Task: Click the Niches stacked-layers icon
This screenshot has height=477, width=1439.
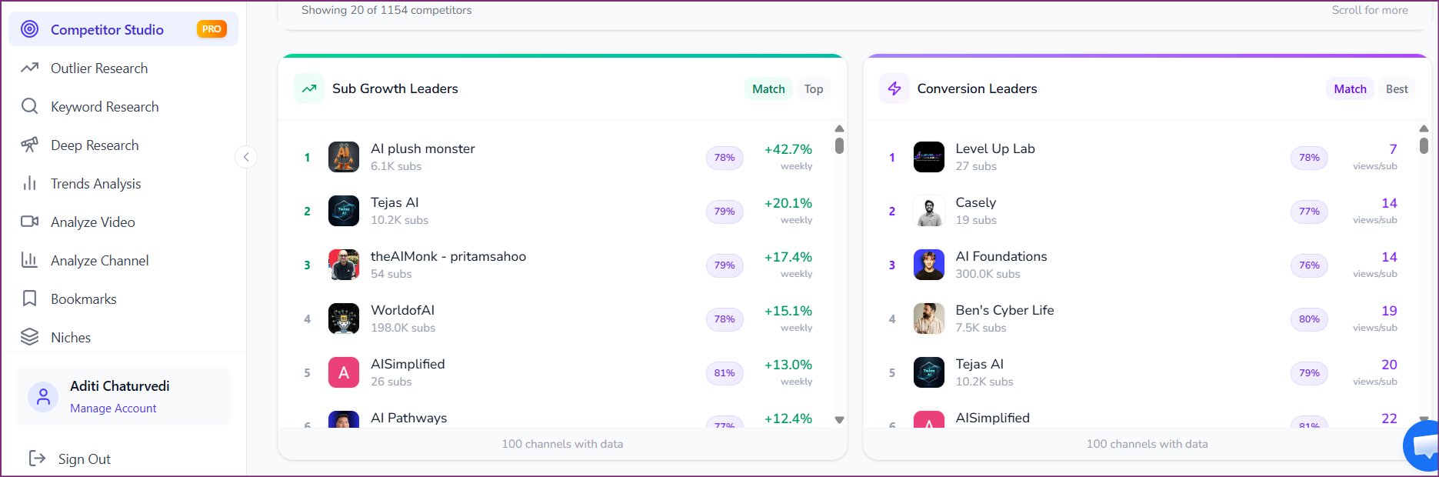Action: click(29, 337)
